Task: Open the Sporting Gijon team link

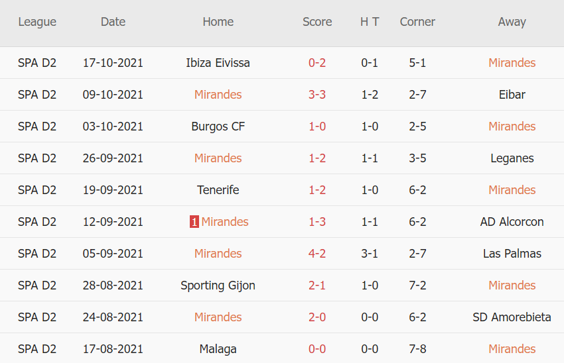Action: click(218, 285)
